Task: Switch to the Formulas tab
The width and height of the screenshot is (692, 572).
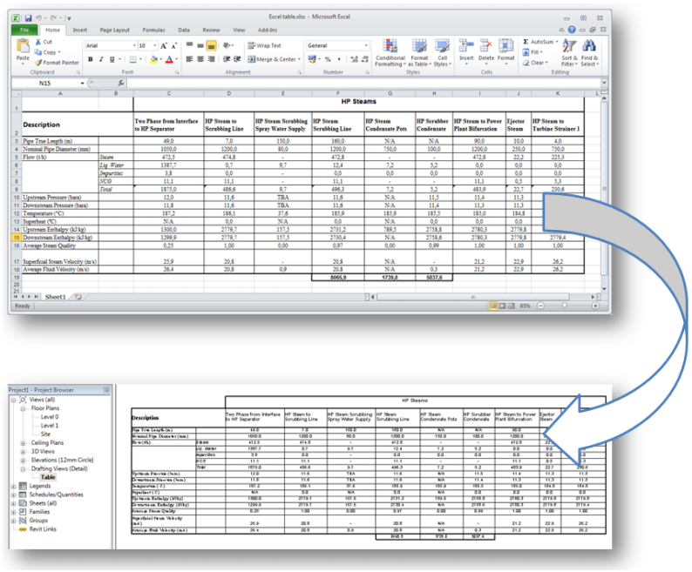Action: [153, 30]
